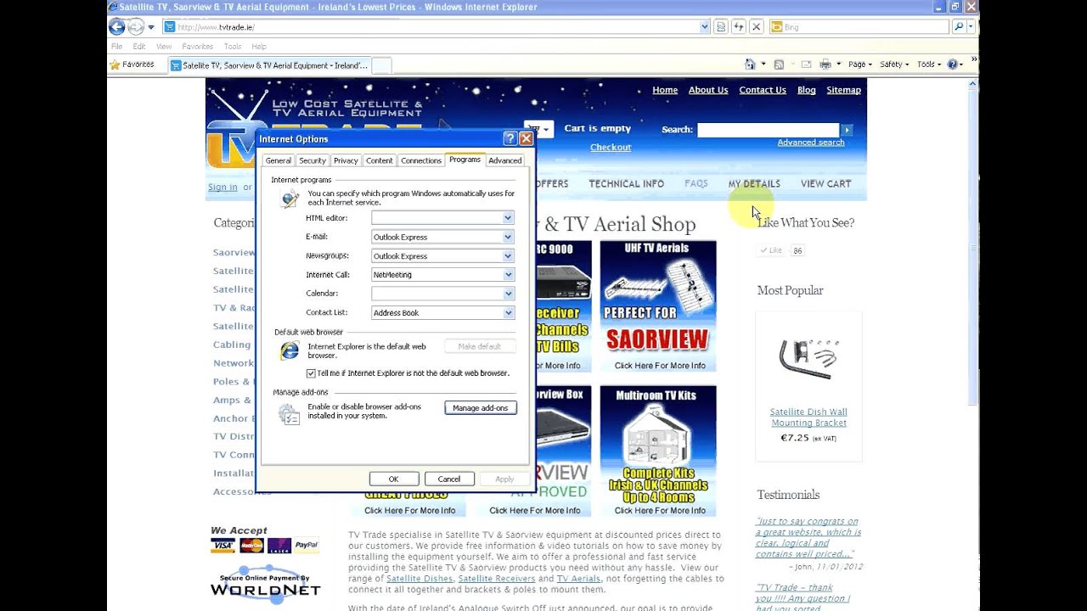Click the UHF TV Aerials Saorview banner

(659, 306)
